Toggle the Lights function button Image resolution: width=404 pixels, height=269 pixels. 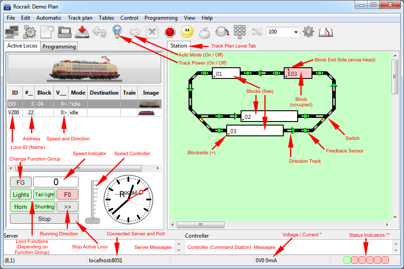tap(21, 195)
